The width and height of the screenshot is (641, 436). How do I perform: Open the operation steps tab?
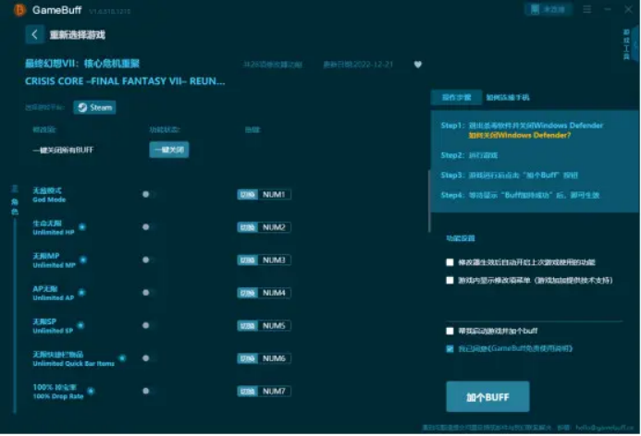[457, 97]
